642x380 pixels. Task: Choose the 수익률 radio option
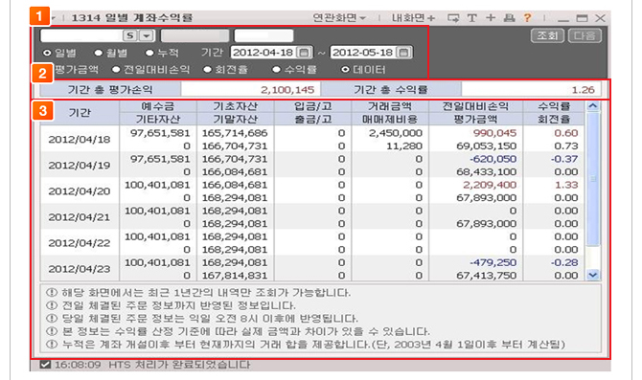tap(276, 70)
